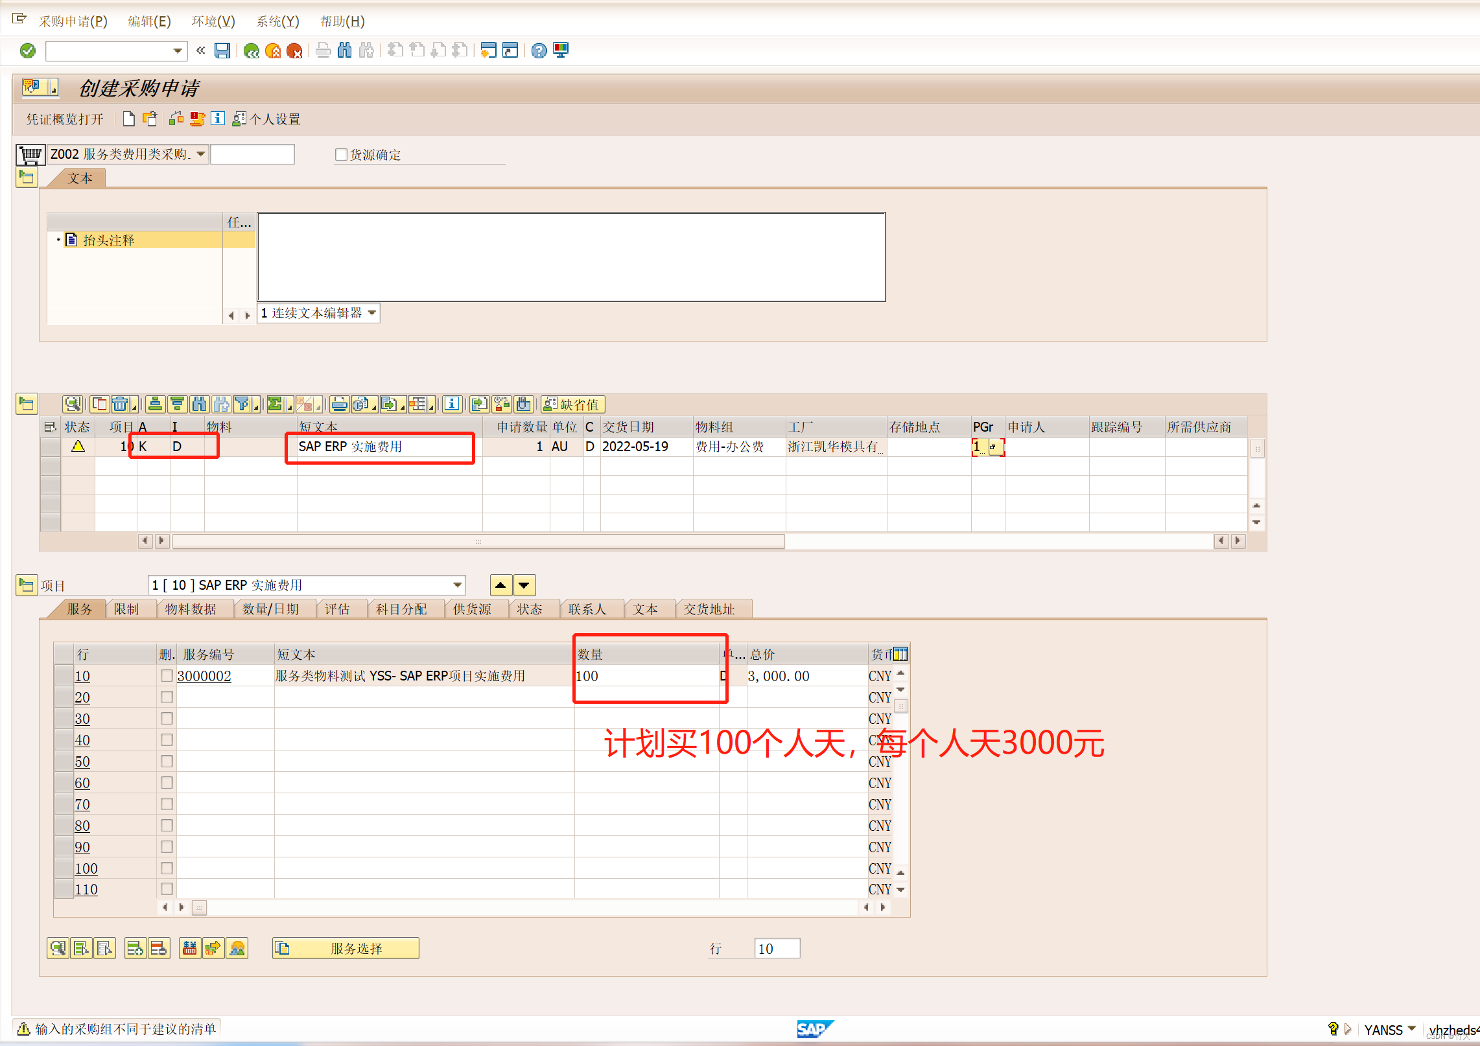Click the 行 line number input field

tap(777, 949)
